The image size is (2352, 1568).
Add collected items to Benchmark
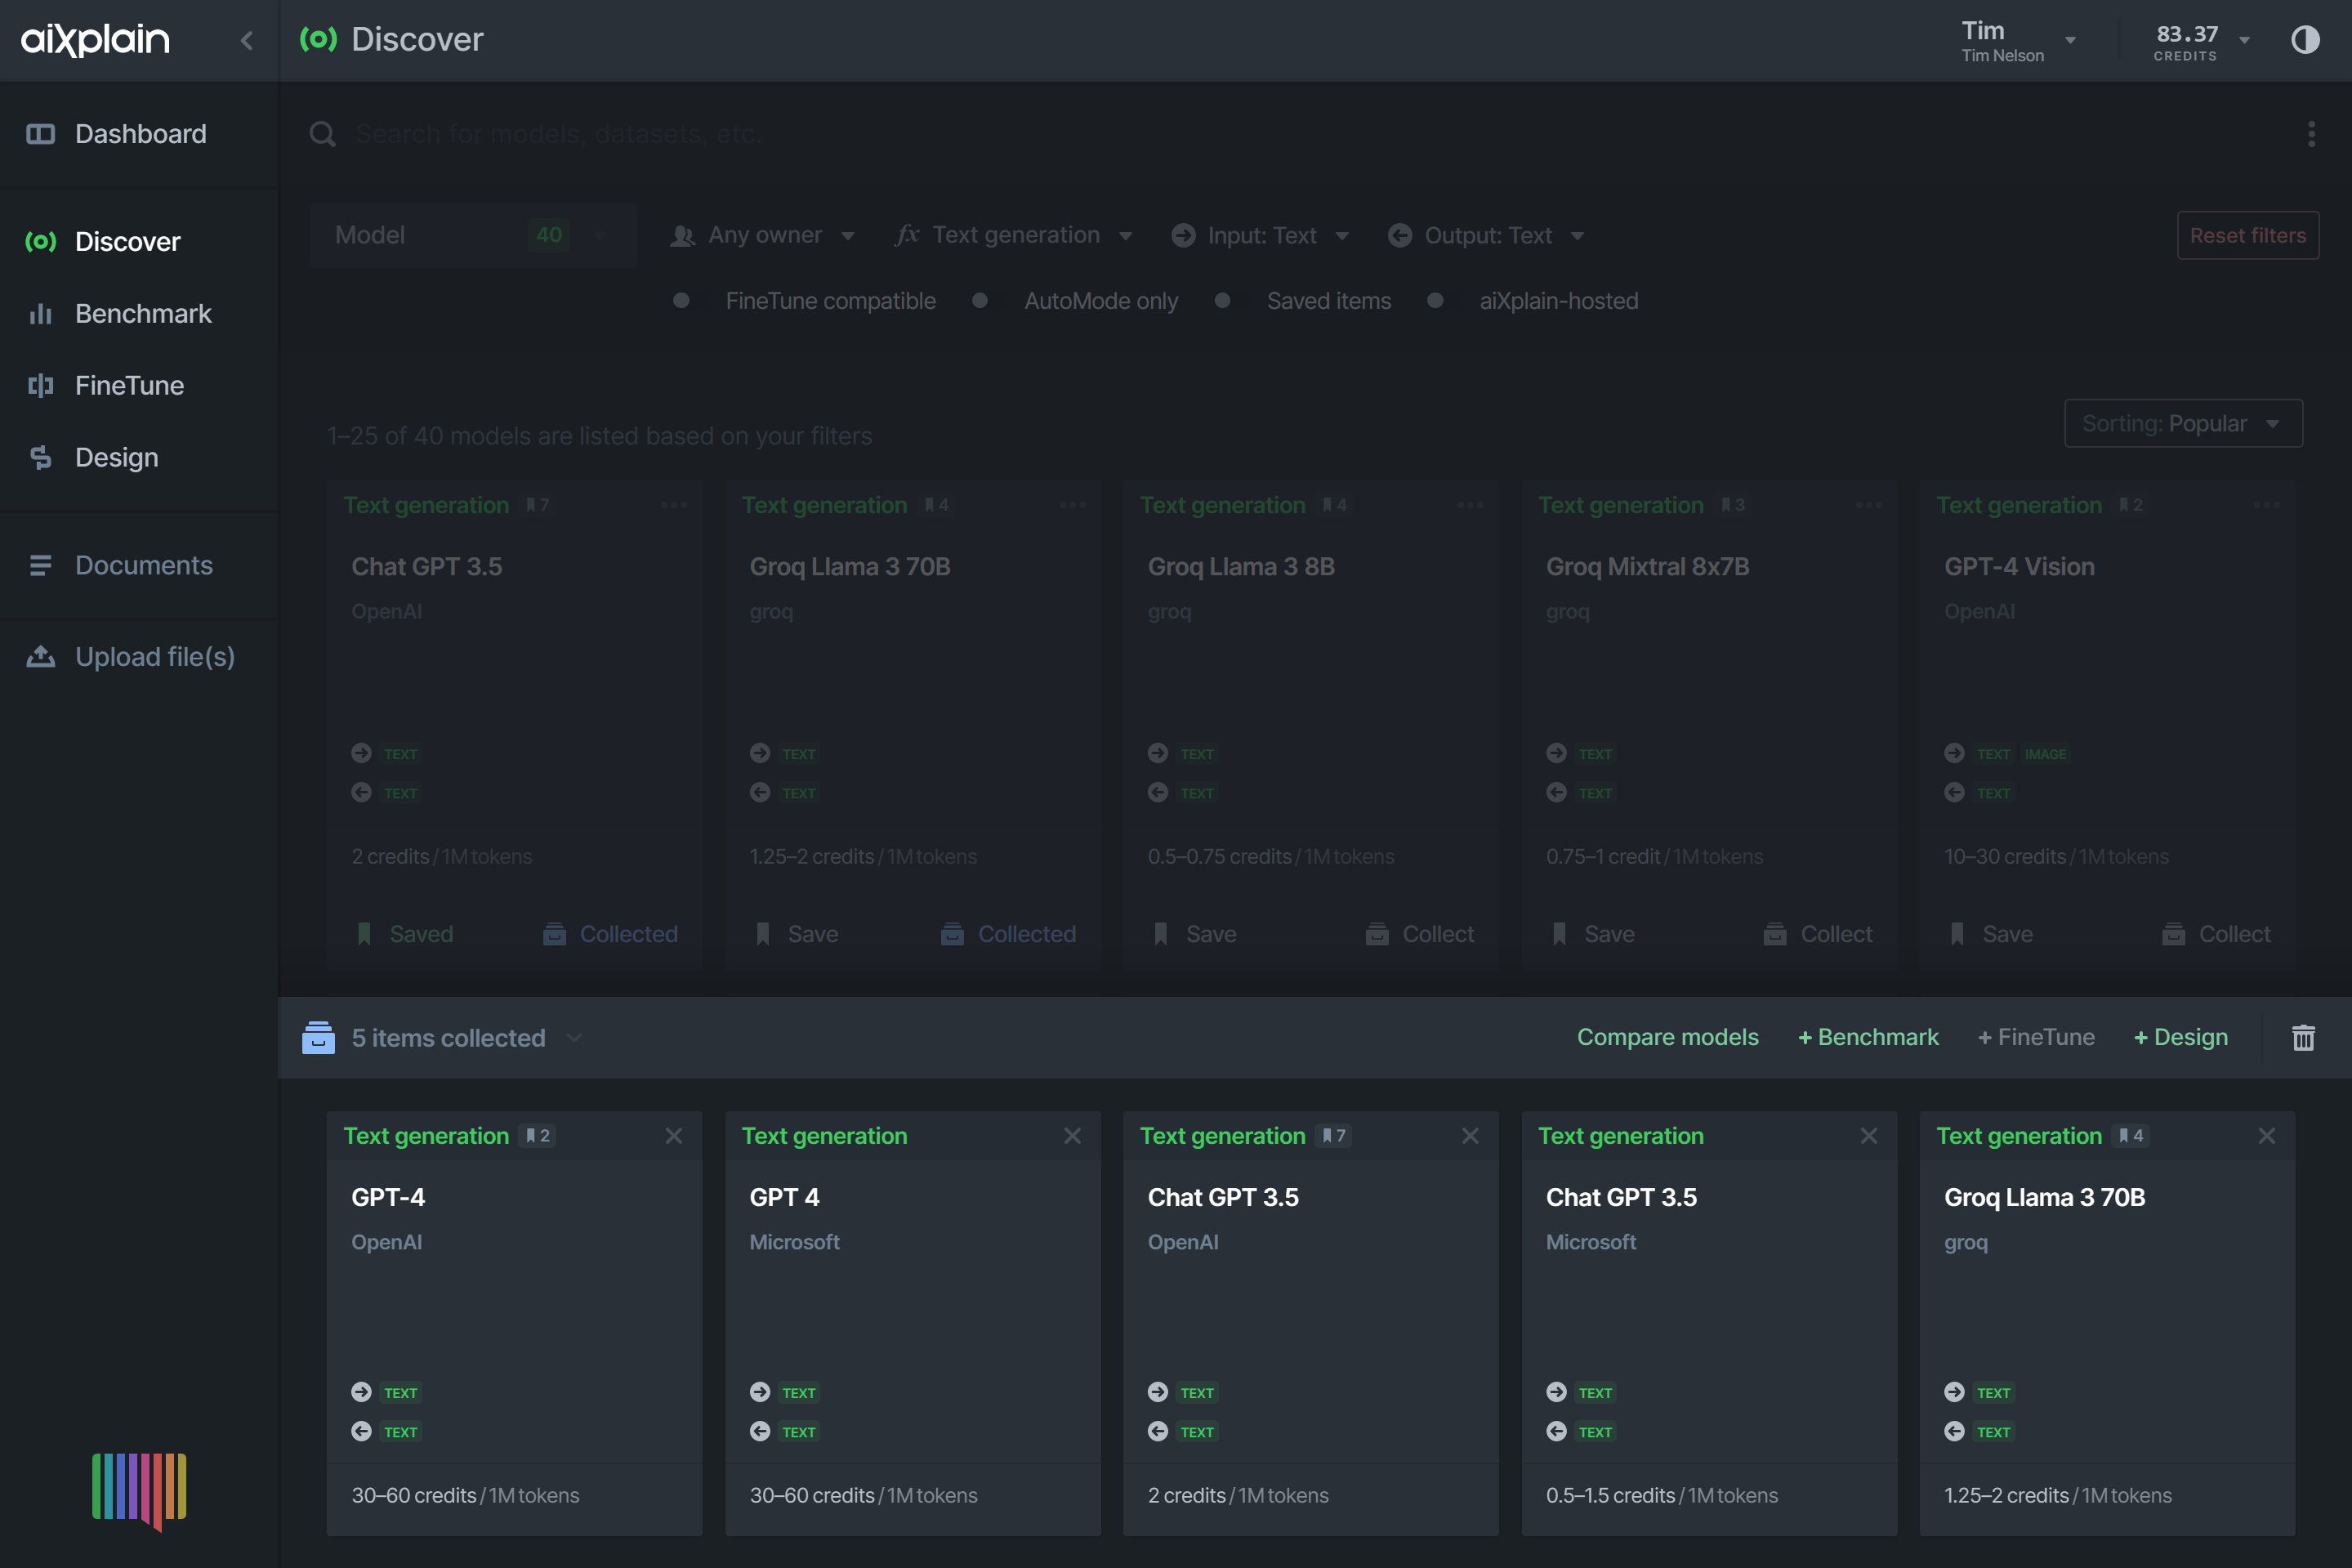point(1868,1037)
